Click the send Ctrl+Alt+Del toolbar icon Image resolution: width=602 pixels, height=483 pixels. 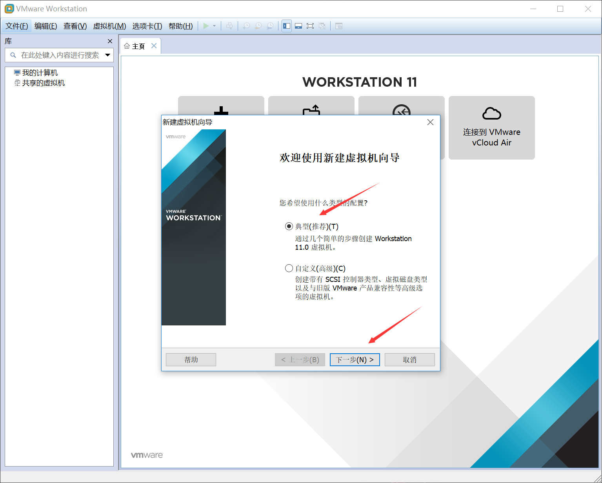(x=229, y=26)
